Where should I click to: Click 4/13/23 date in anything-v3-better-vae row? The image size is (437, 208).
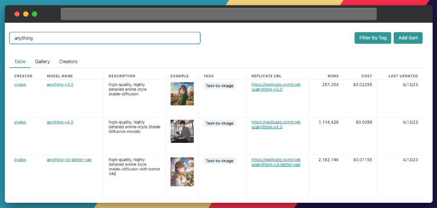(411, 160)
